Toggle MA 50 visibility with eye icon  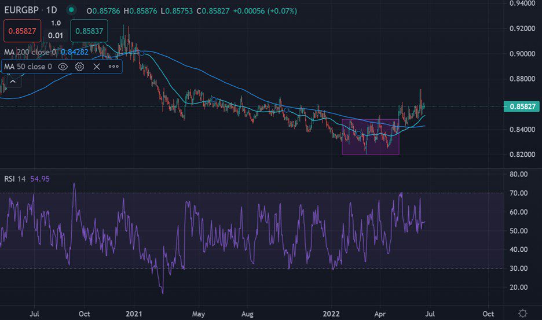pyautogui.click(x=63, y=67)
